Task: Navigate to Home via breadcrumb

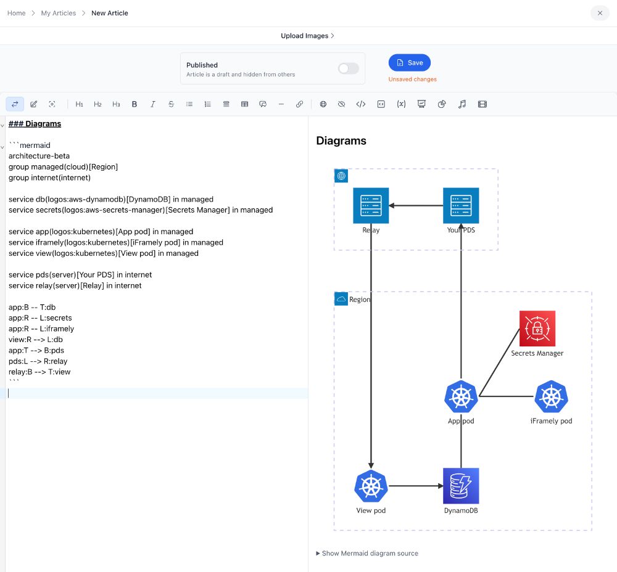Action: tap(16, 13)
